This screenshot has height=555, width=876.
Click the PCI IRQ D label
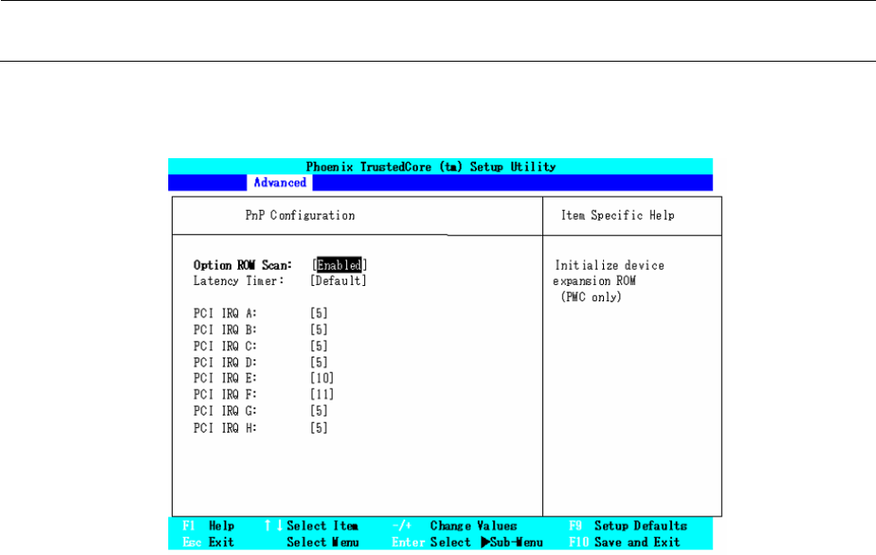point(225,363)
